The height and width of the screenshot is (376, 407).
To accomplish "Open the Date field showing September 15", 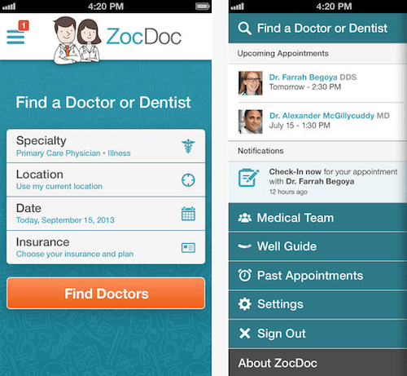I will click(x=106, y=214).
